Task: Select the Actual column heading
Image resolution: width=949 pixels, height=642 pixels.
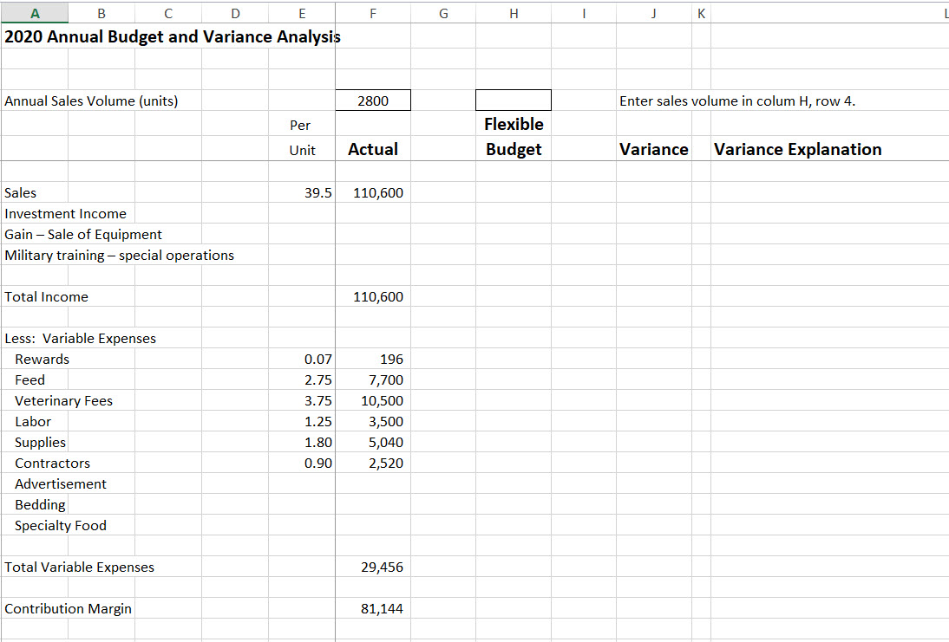Action: [373, 149]
